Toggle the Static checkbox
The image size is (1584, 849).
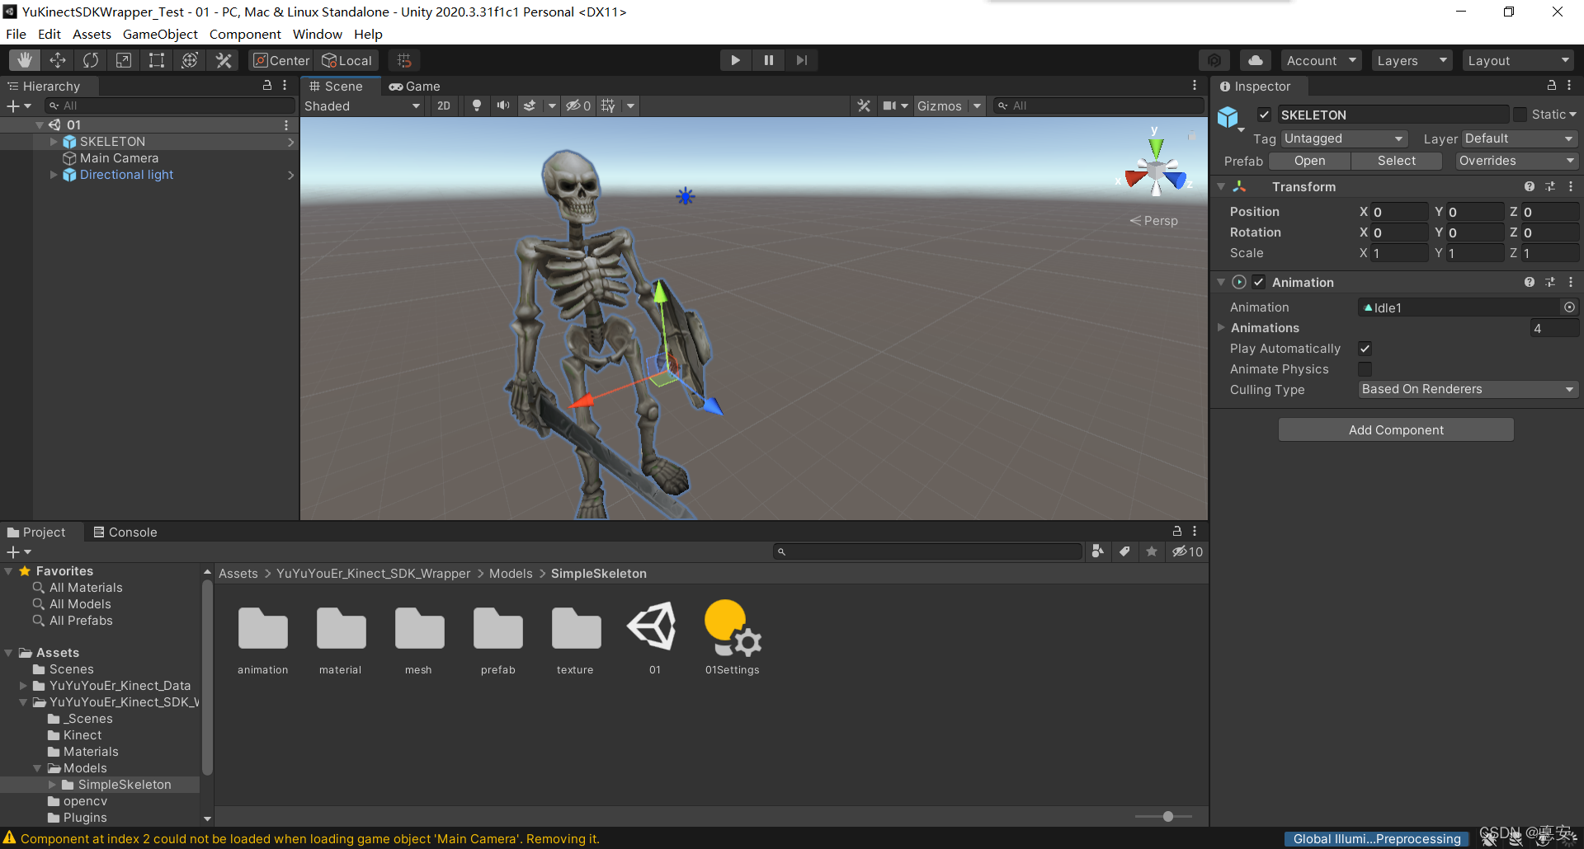tap(1520, 115)
